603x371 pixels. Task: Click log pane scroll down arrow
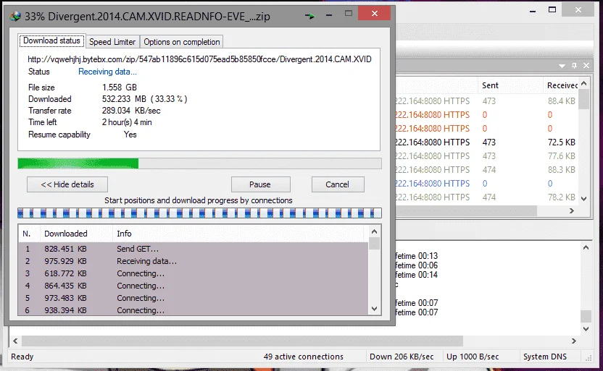[586, 329]
